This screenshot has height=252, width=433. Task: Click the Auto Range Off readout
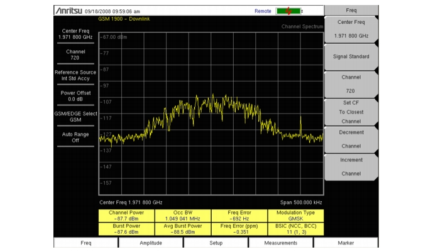[x=75, y=137]
